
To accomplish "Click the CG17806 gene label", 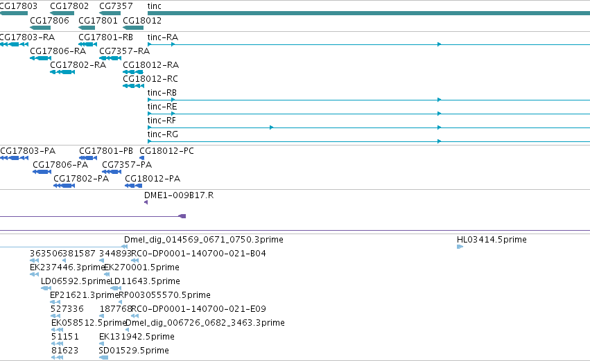I will point(49,20).
